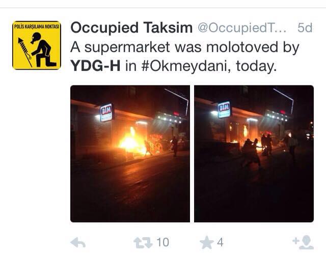This screenshot has width=326, height=255.
Task: Open the #Okmeydani hashtag
Action: click(x=186, y=66)
